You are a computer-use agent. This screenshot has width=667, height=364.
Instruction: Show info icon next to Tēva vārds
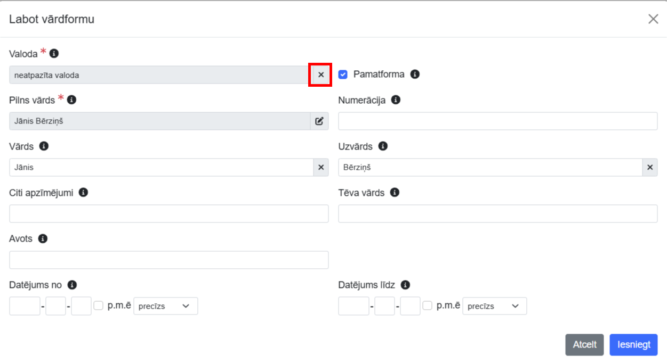(395, 193)
